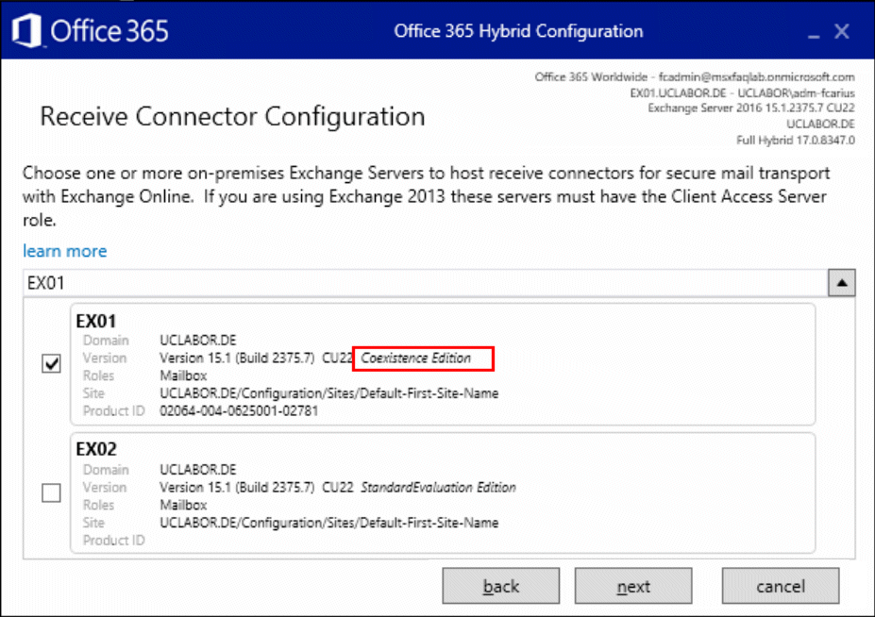Uncheck the EX01 server checkbox
This screenshot has width=875, height=617.
51,363
